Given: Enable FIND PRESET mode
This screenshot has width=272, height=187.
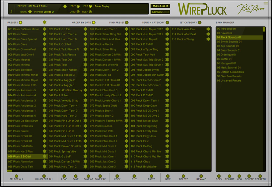Looking at the screenshot, I should (x=127, y=23).
